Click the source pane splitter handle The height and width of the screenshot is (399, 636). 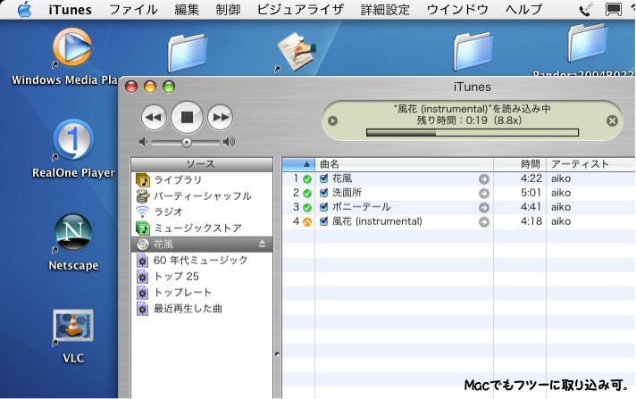click(x=278, y=354)
